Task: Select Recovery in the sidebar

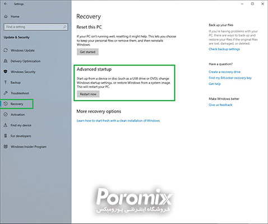Action: (x=17, y=104)
